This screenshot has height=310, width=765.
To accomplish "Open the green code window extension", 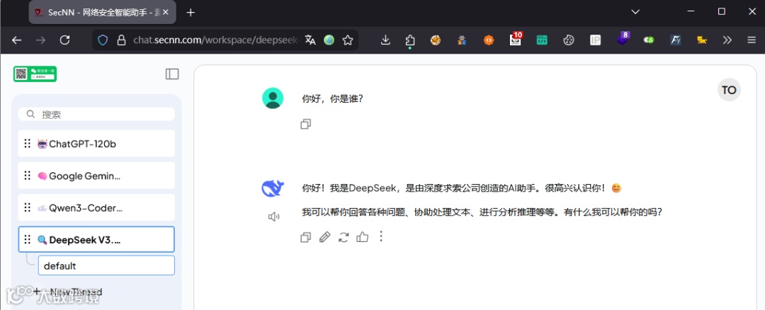I will (x=542, y=40).
